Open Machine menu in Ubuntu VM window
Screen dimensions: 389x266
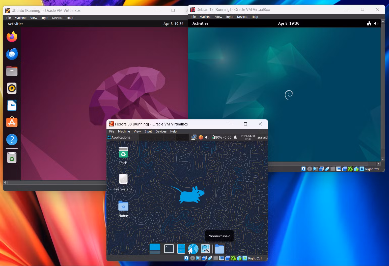click(20, 18)
